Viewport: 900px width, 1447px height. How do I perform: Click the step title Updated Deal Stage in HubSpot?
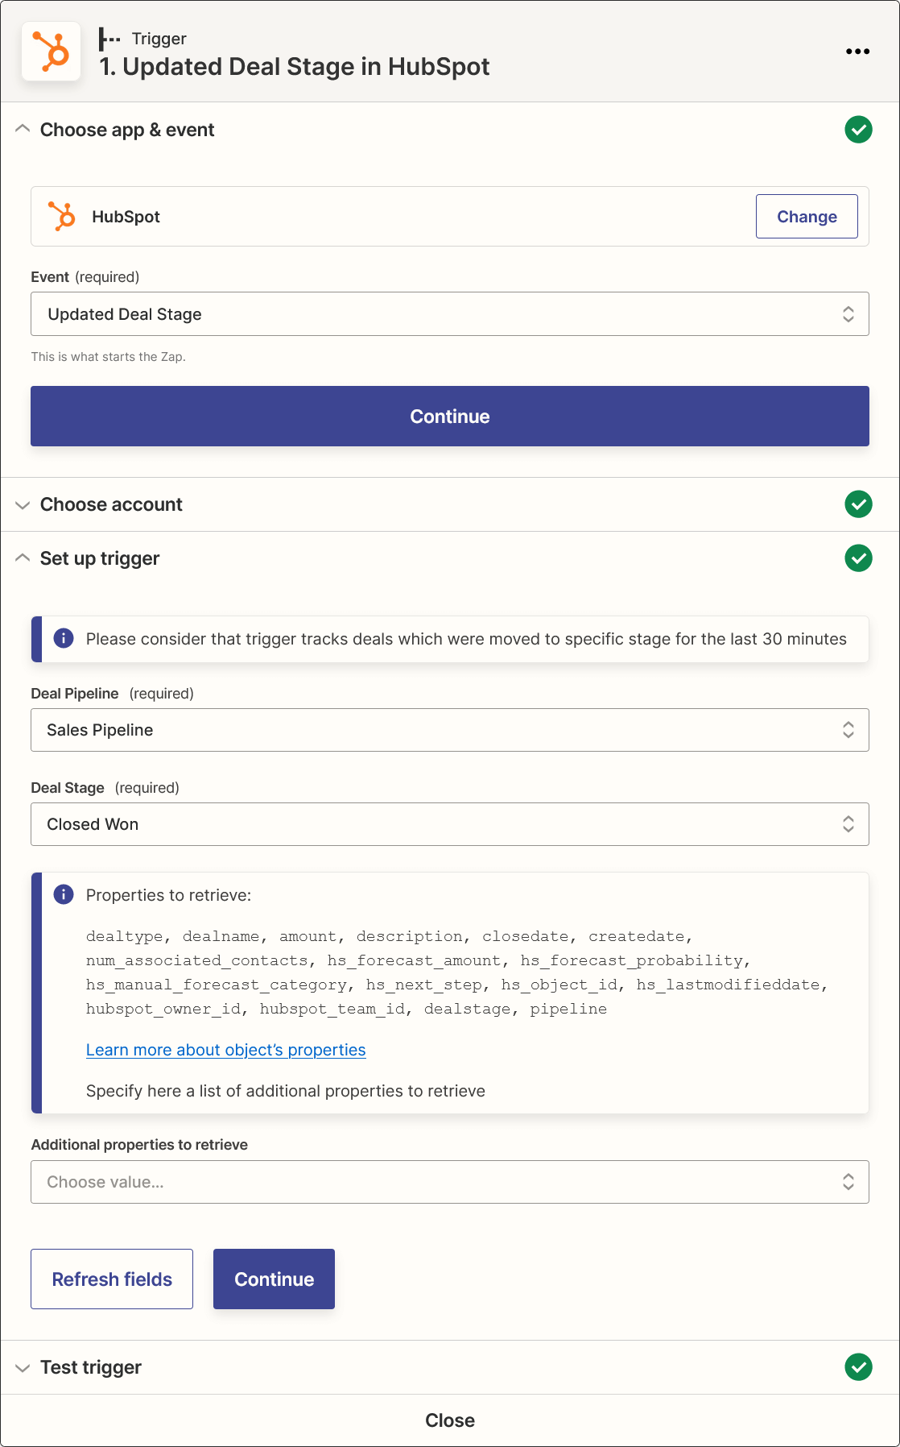point(294,67)
